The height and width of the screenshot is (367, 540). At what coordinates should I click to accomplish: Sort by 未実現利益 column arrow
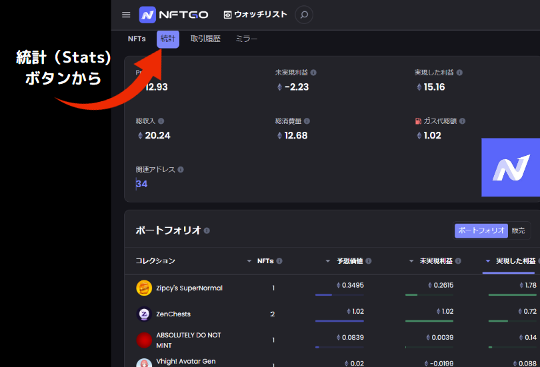(411, 261)
